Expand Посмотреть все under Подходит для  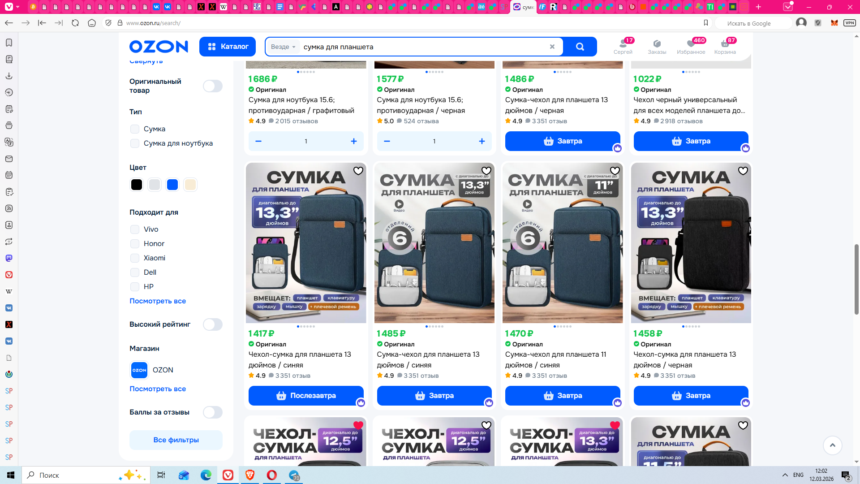(157, 301)
